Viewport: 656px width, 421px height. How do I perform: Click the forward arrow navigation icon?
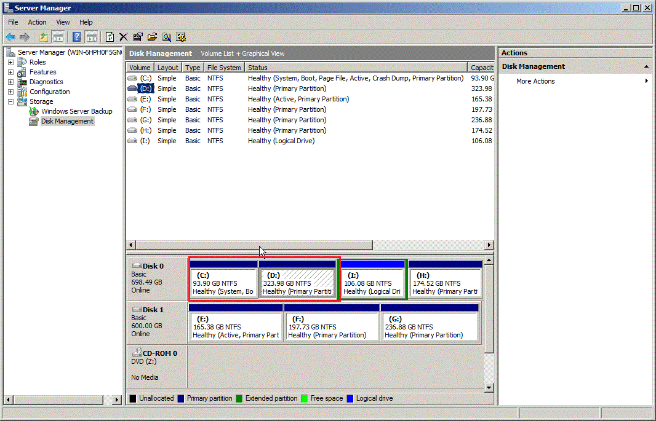click(24, 37)
